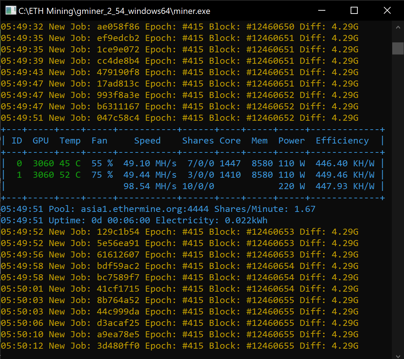Image resolution: width=404 pixels, height=359 pixels.
Task: Click job hash ae058f86
Action: (x=118, y=27)
